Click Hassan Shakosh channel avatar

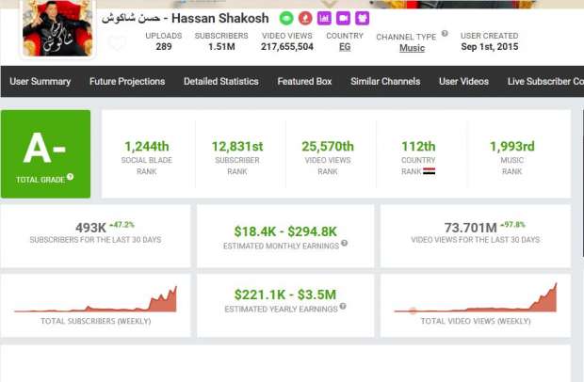tap(57, 28)
